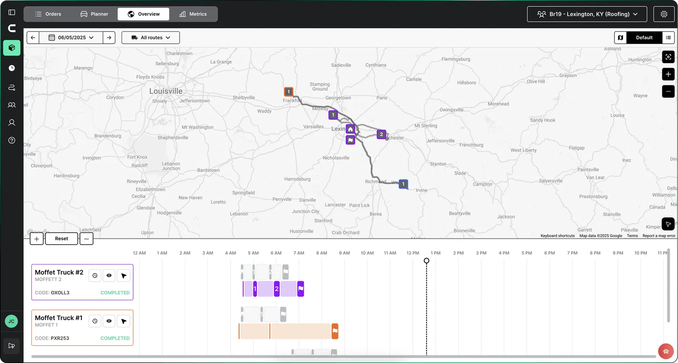This screenshot has height=363, width=678.
Task: Click the app logo in sidebar
Action: (12, 28)
